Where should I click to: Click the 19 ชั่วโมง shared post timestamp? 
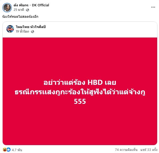pos(22,31)
